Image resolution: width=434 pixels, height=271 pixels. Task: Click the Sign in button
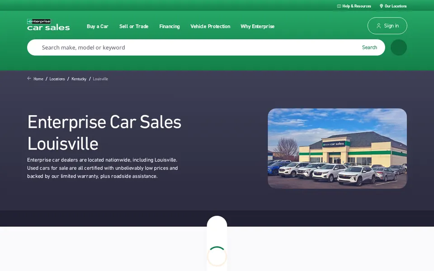click(387, 26)
